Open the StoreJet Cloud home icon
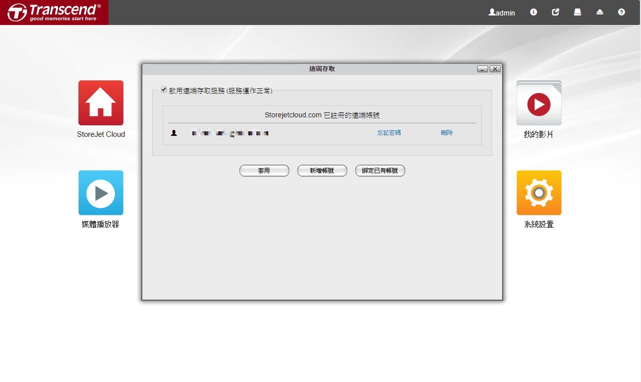The height and width of the screenshot is (382, 641). point(101,103)
